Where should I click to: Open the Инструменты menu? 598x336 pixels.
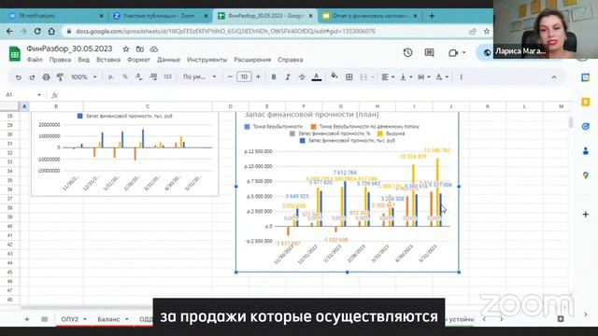pyautogui.click(x=206, y=60)
